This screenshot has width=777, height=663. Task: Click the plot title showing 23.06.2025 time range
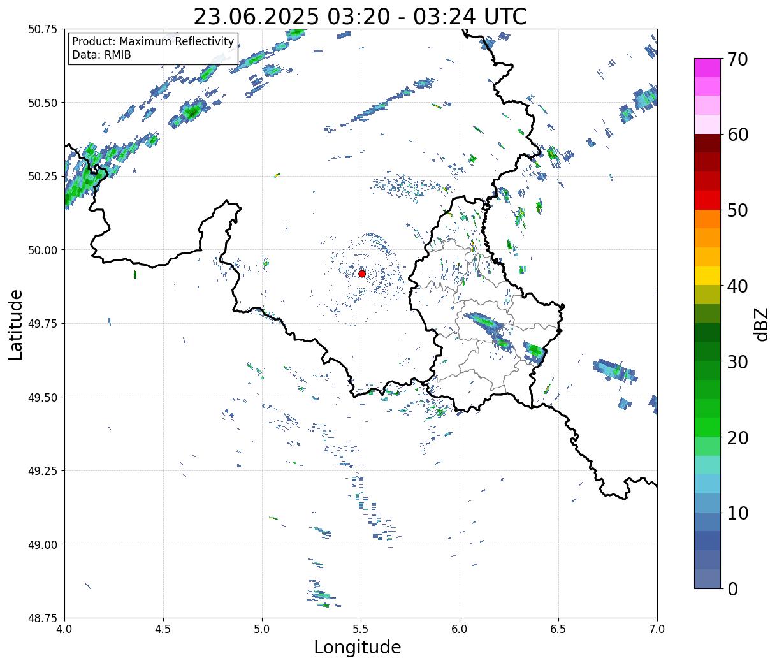(x=360, y=16)
